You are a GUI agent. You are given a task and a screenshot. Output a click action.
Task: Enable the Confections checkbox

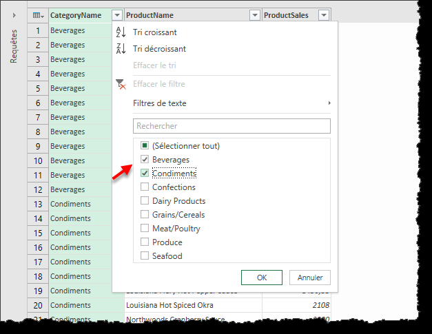coord(145,187)
